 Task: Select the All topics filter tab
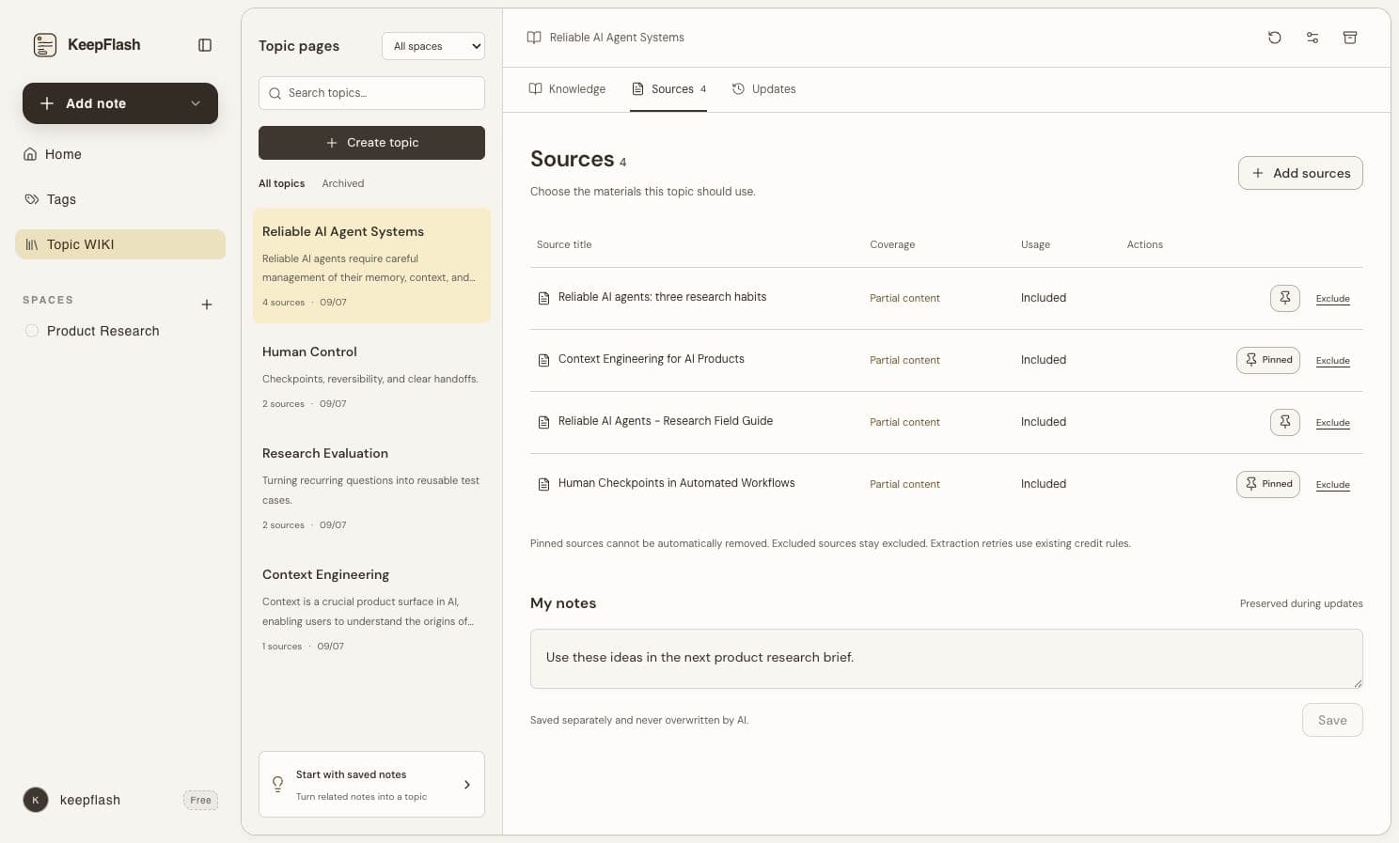[282, 183]
